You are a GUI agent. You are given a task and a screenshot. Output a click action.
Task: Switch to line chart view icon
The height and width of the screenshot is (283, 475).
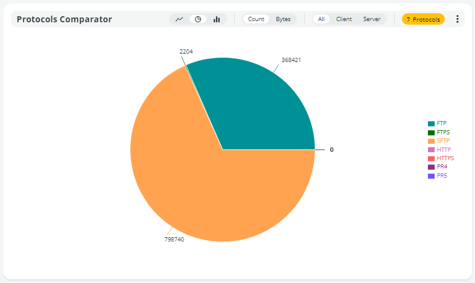tap(179, 19)
